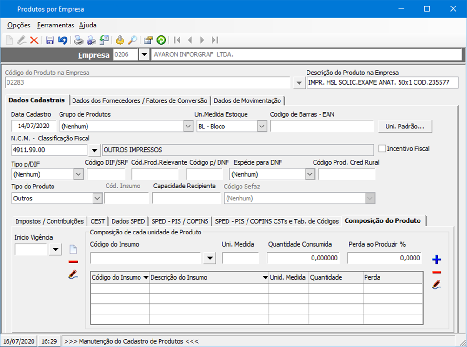The image size is (467, 347).
Task: Switch to Dados de Movimentação tab
Action: 247,100
